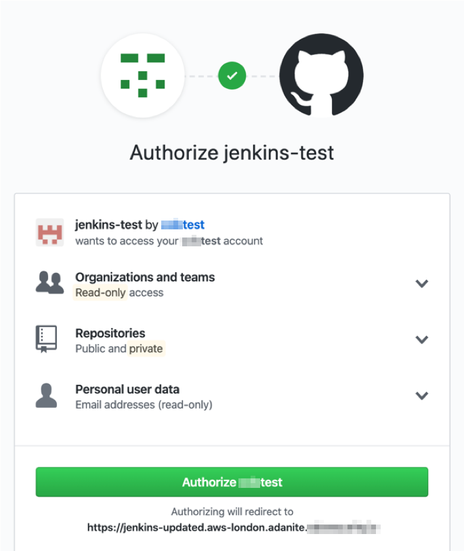Open the blue test owner profile link

[x=183, y=225]
